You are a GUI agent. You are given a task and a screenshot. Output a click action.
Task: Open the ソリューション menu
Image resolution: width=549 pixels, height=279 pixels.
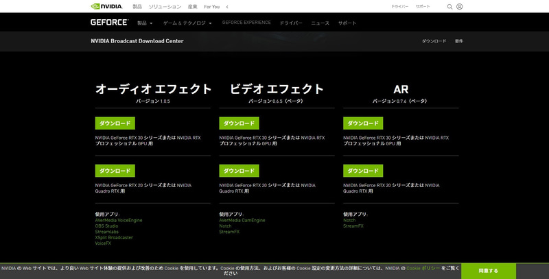[165, 7]
